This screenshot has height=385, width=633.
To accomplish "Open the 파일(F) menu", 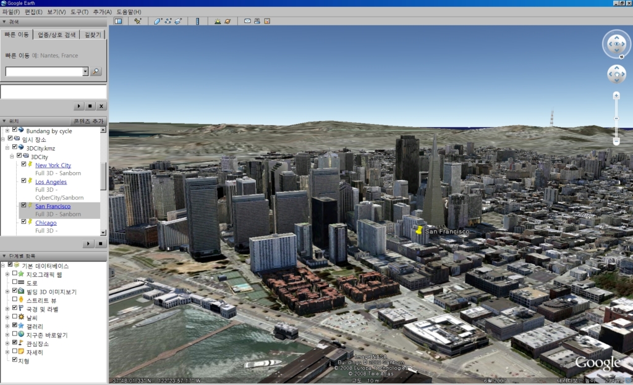I will coord(11,12).
